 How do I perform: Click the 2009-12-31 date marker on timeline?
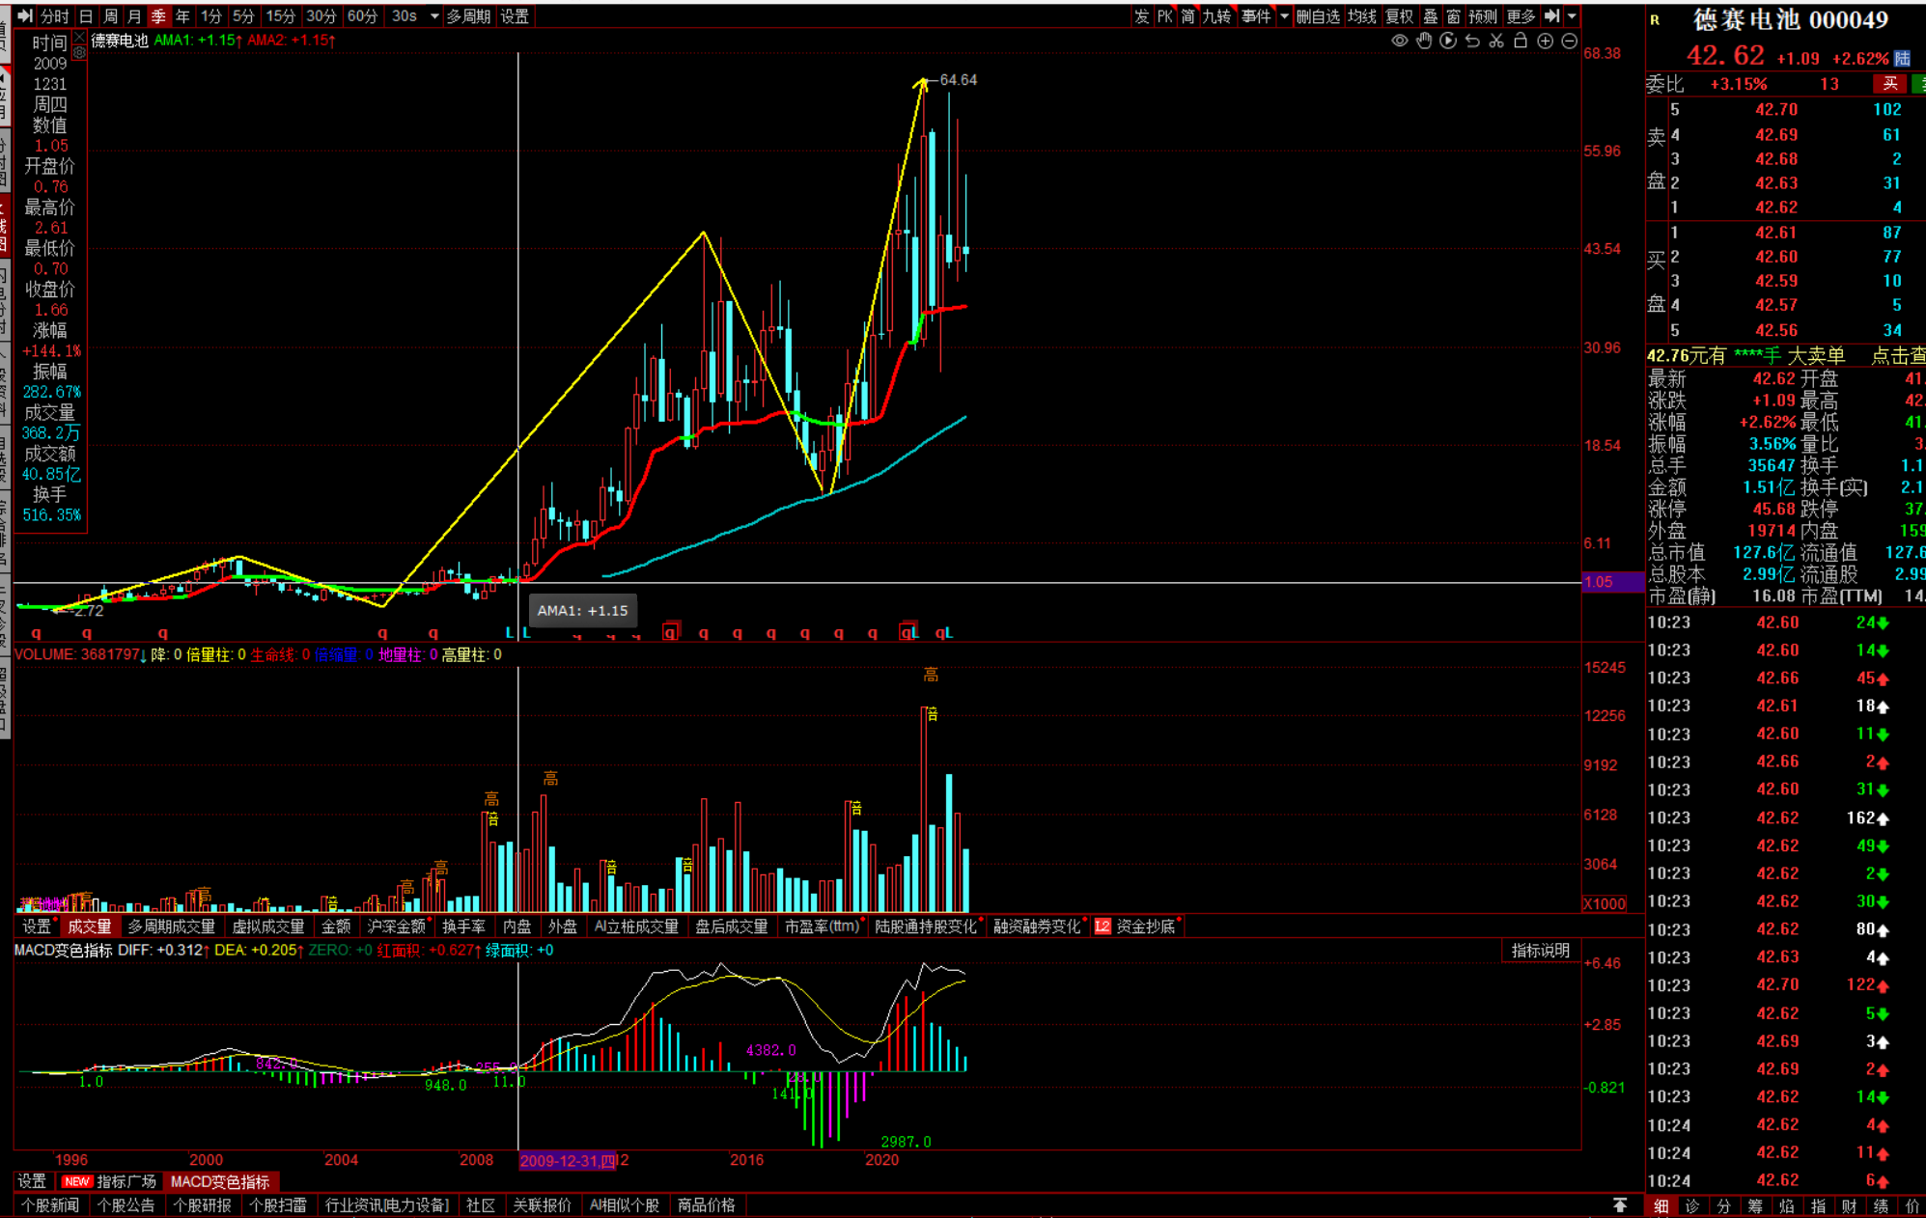click(567, 1160)
